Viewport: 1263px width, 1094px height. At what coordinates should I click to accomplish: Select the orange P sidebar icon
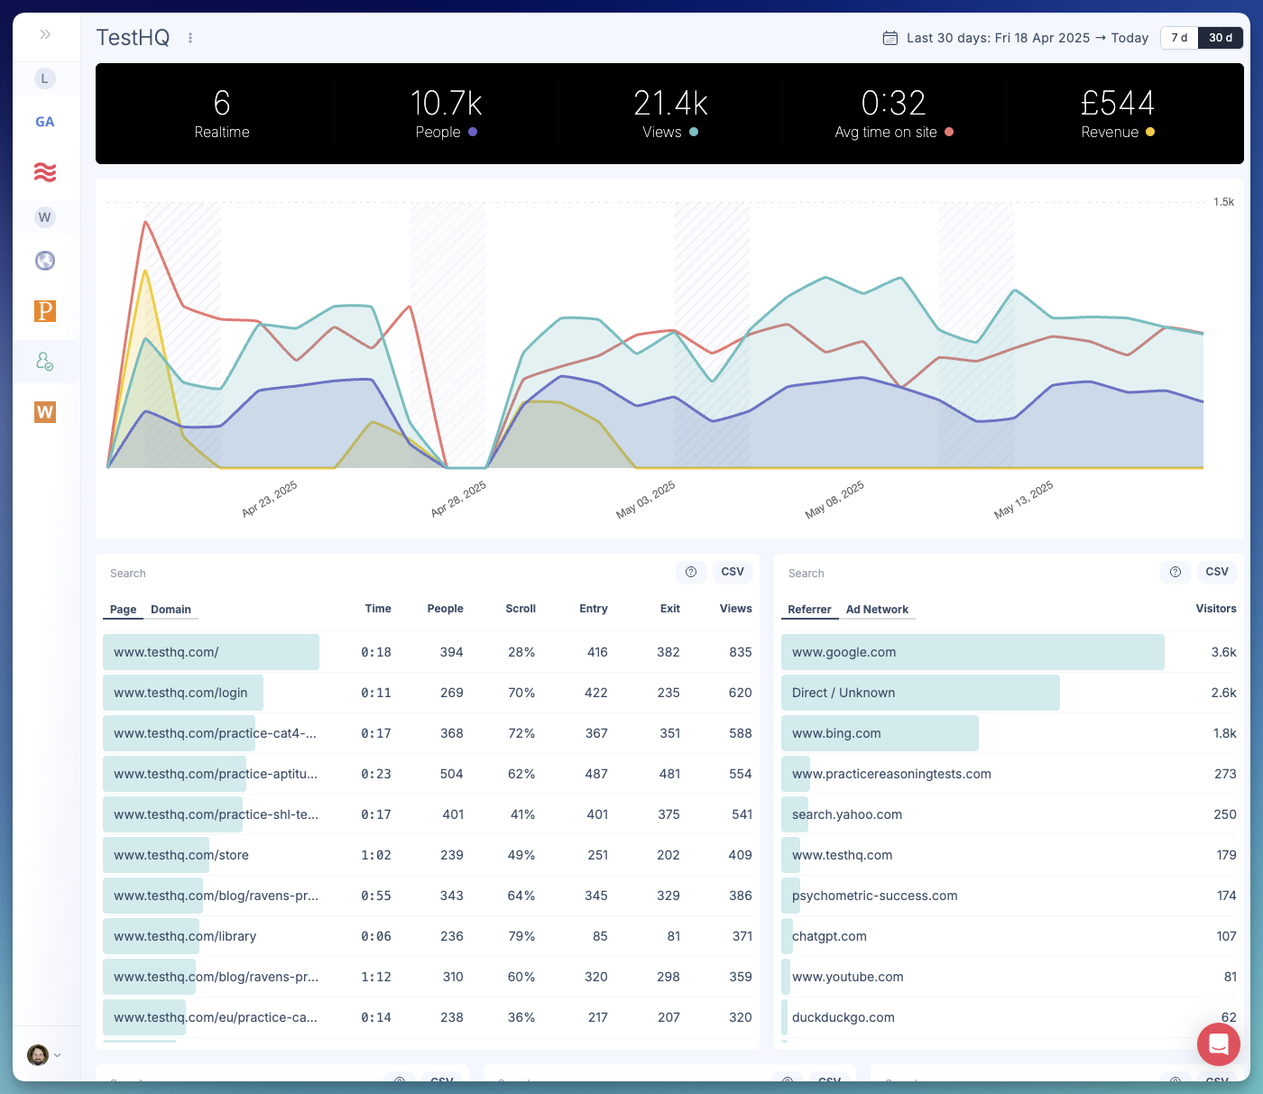(x=44, y=310)
